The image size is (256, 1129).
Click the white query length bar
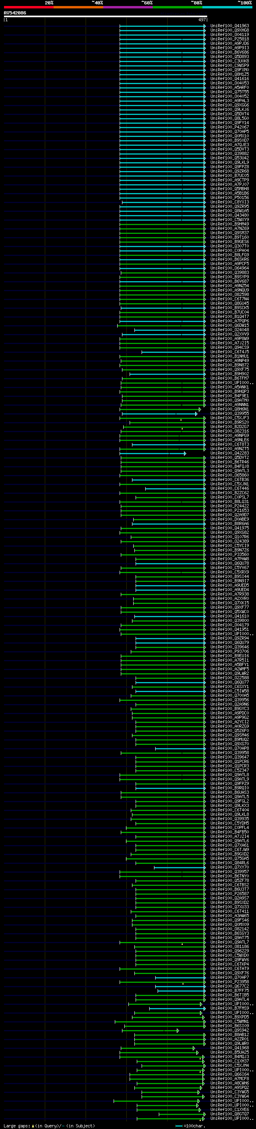click(x=106, y=17)
